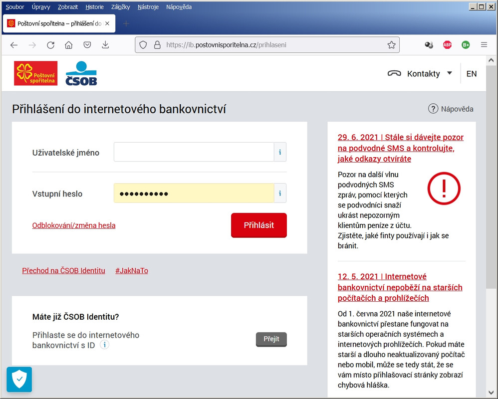498x399 pixels.
Task: Open the browser home page icon
Action: tap(68, 45)
